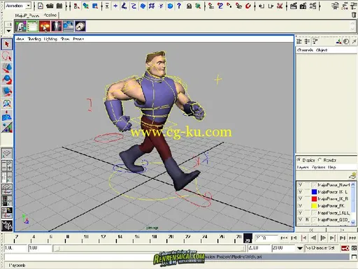Click the layer list vertical scrollbar
This screenshot has height=269, width=358.
[353, 203]
